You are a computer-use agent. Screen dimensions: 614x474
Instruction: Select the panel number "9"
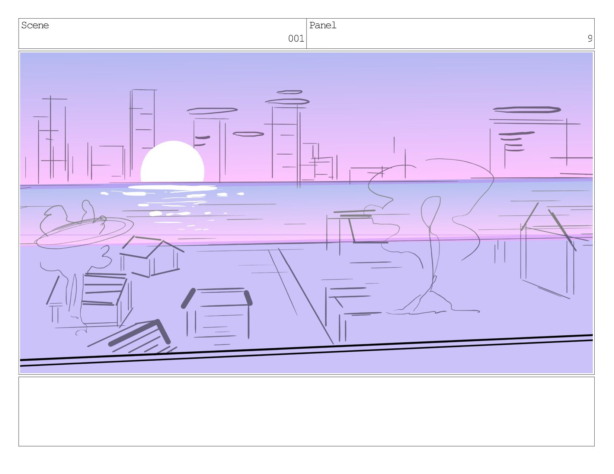tap(590, 38)
